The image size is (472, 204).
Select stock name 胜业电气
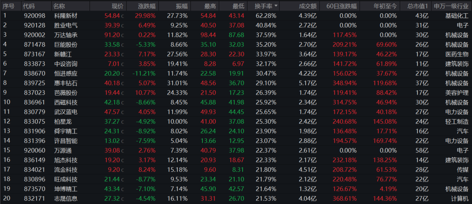tap(65, 25)
